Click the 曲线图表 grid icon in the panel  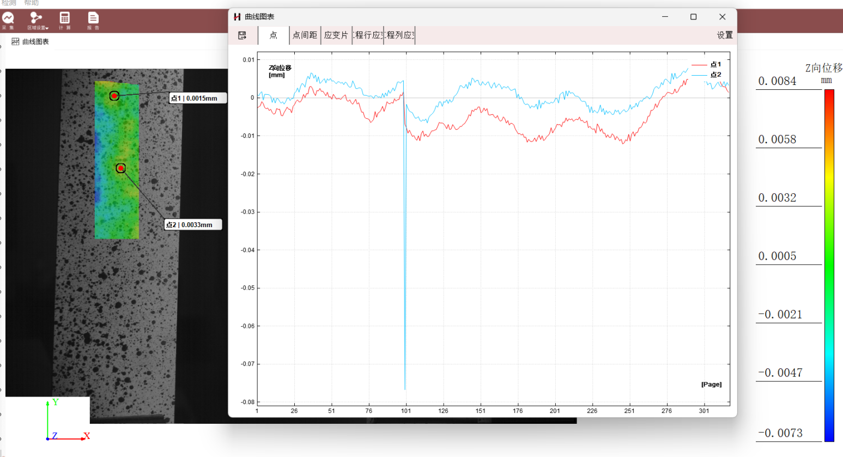[x=15, y=41]
